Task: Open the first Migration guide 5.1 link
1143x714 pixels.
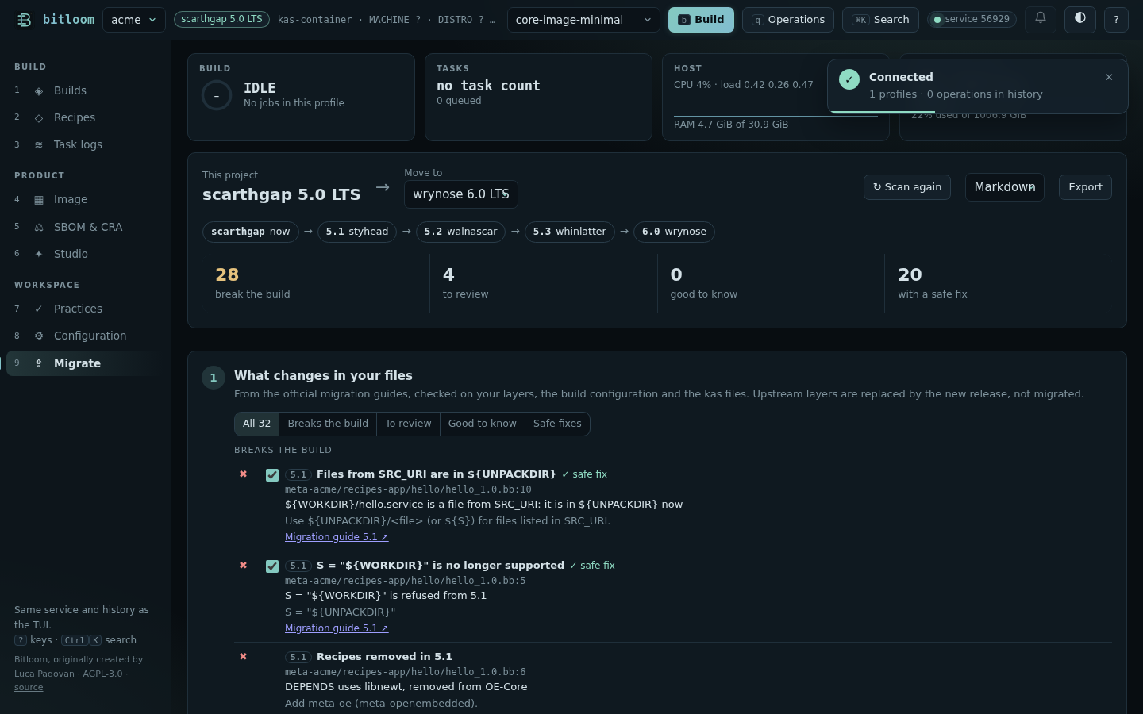Action: click(x=337, y=537)
